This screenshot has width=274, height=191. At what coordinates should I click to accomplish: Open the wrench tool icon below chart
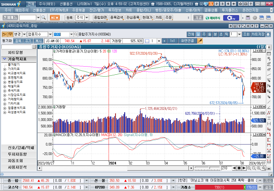point(264,168)
